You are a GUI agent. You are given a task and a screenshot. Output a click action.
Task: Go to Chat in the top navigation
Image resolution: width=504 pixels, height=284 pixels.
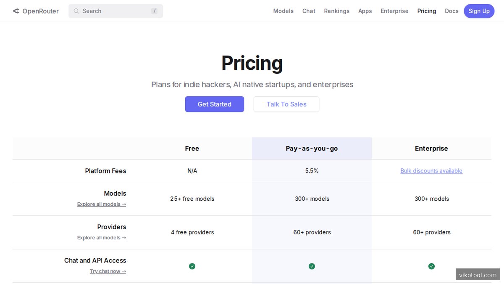point(309,11)
